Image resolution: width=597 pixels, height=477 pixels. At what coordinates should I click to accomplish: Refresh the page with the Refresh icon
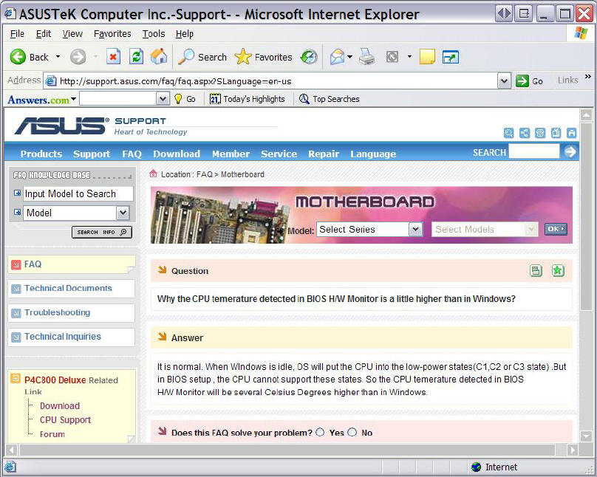136,57
